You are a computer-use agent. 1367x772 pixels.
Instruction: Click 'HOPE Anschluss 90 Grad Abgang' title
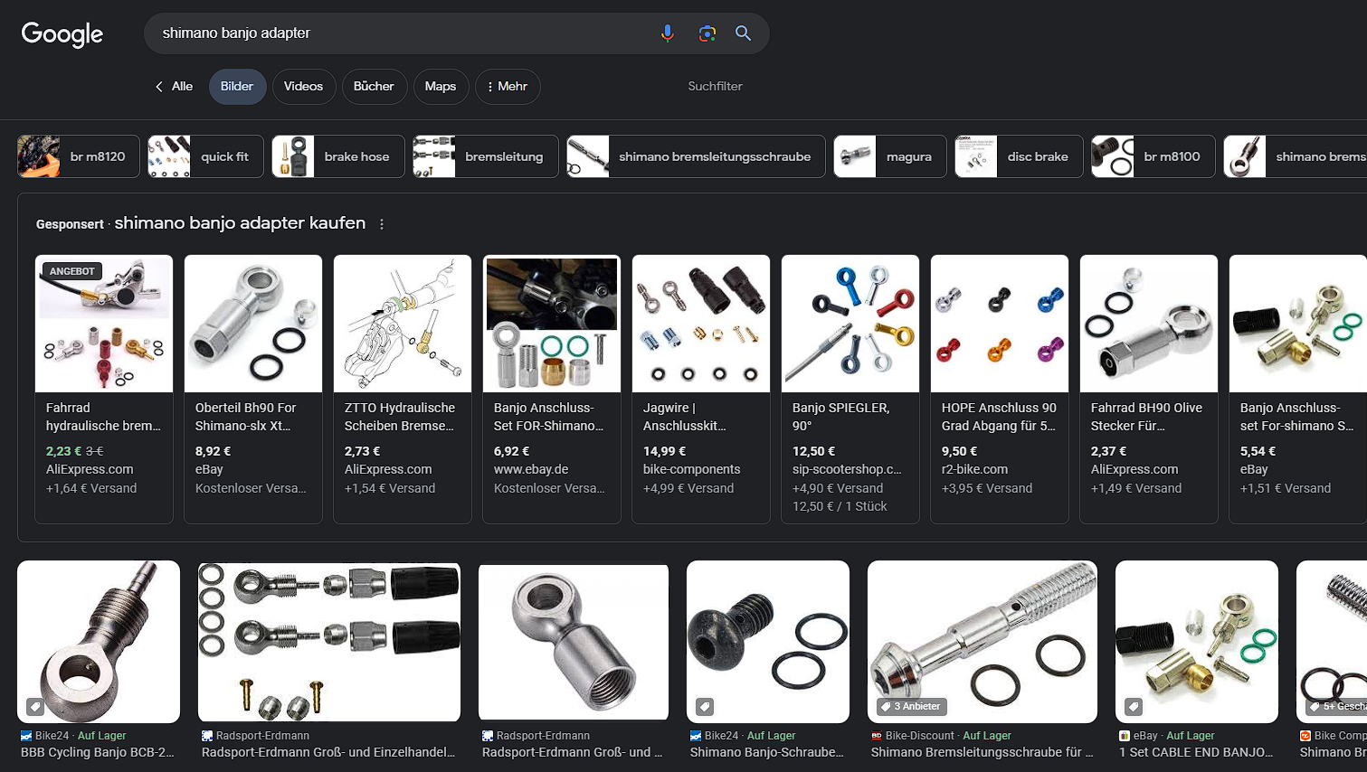coord(999,417)
